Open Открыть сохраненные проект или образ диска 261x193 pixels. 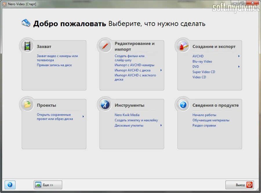point(55,117)
